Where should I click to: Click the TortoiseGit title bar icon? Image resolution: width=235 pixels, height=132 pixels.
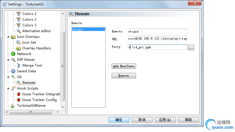tap(5, 4)
